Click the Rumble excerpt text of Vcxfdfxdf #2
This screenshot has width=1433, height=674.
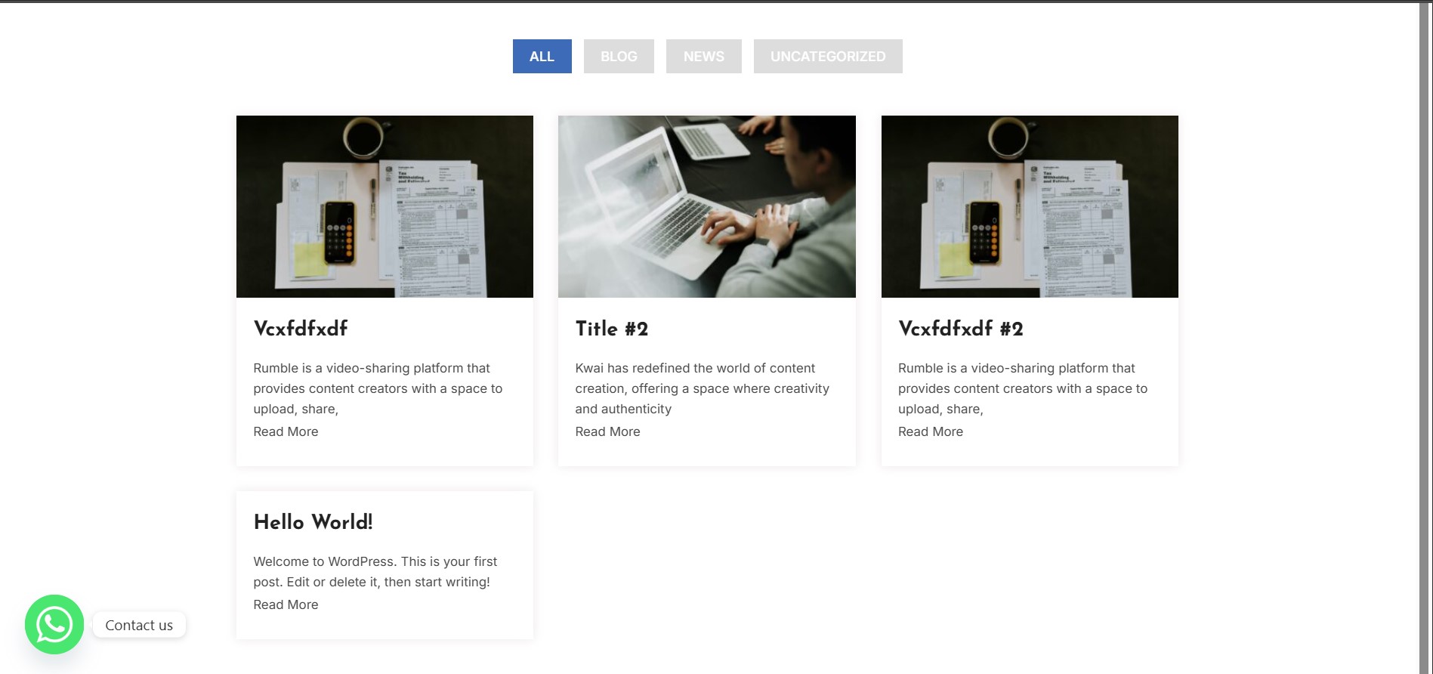pyautogui.click(x=1023, y=388)
